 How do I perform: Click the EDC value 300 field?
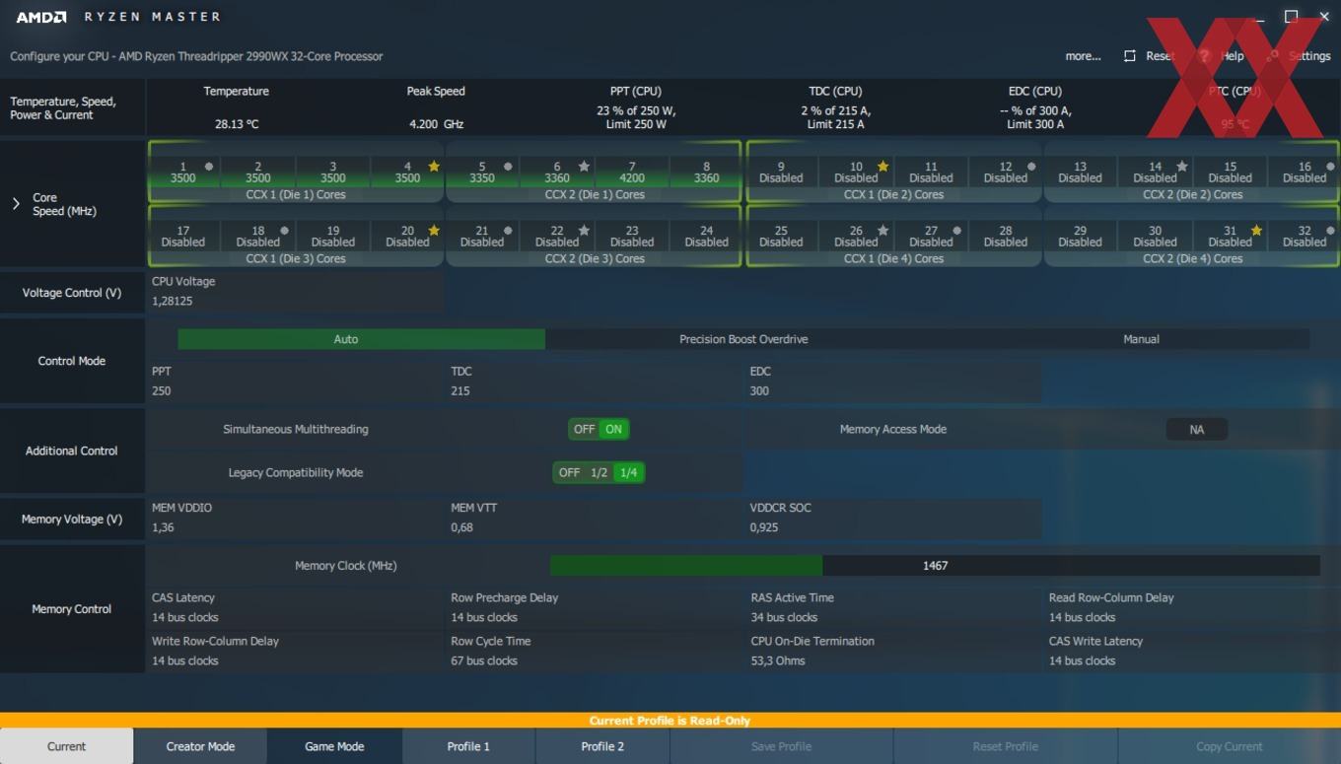(x=893, y=390)
